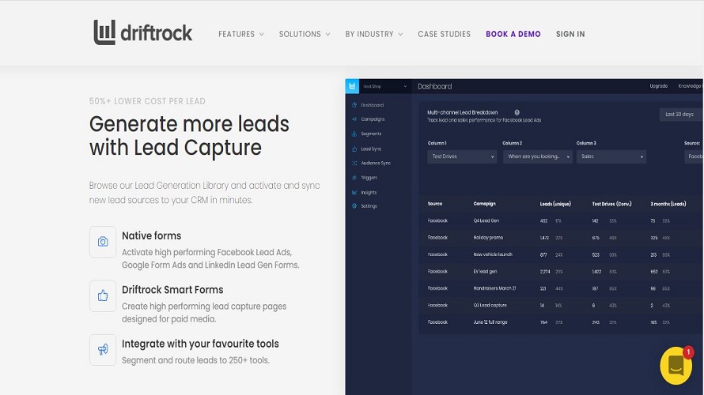704x395 pixels.
Task: Click the Campaigns sidebar icon
Action: tap(354, 119)
